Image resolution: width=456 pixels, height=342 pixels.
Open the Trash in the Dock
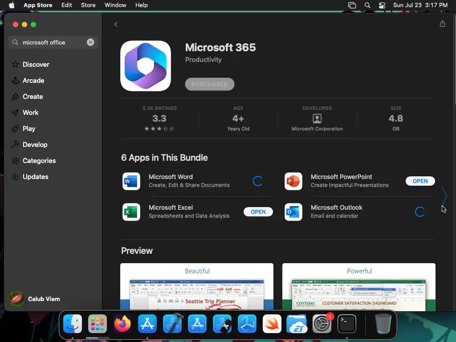(383, 324)
